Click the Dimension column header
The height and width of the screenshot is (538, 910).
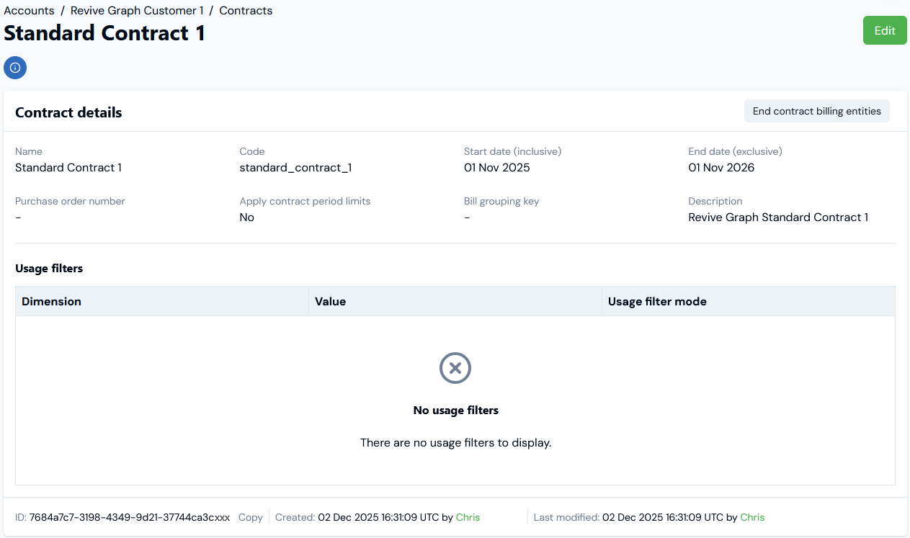52,301
